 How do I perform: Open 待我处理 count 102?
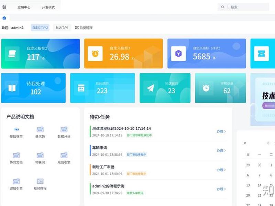pos(36,92)
